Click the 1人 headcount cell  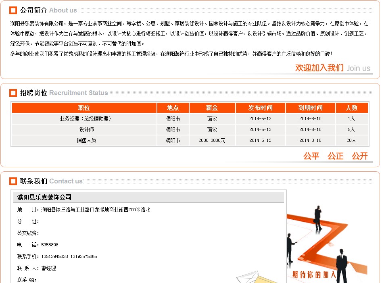(351, 119)
